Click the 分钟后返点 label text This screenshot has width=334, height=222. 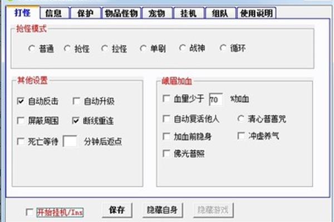coord(103,142)
